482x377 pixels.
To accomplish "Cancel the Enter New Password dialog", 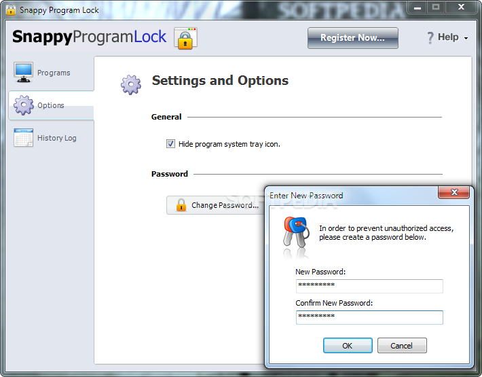I will point(402,346).
